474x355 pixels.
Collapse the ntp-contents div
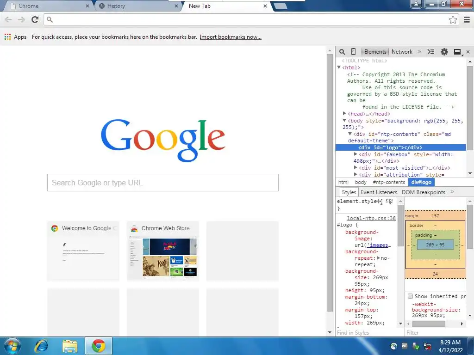point(350,134)
